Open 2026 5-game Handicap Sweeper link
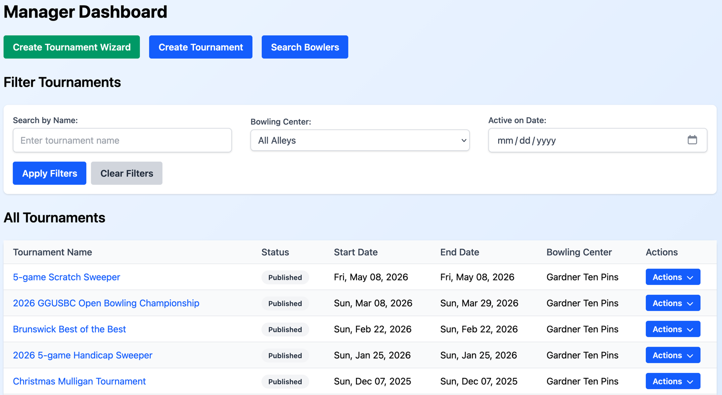The image size is (722, 395). [83, 355]
